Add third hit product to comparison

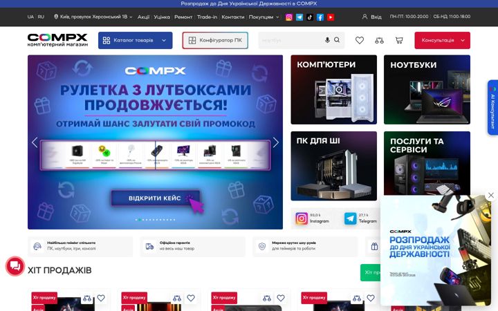click(267, 298)
